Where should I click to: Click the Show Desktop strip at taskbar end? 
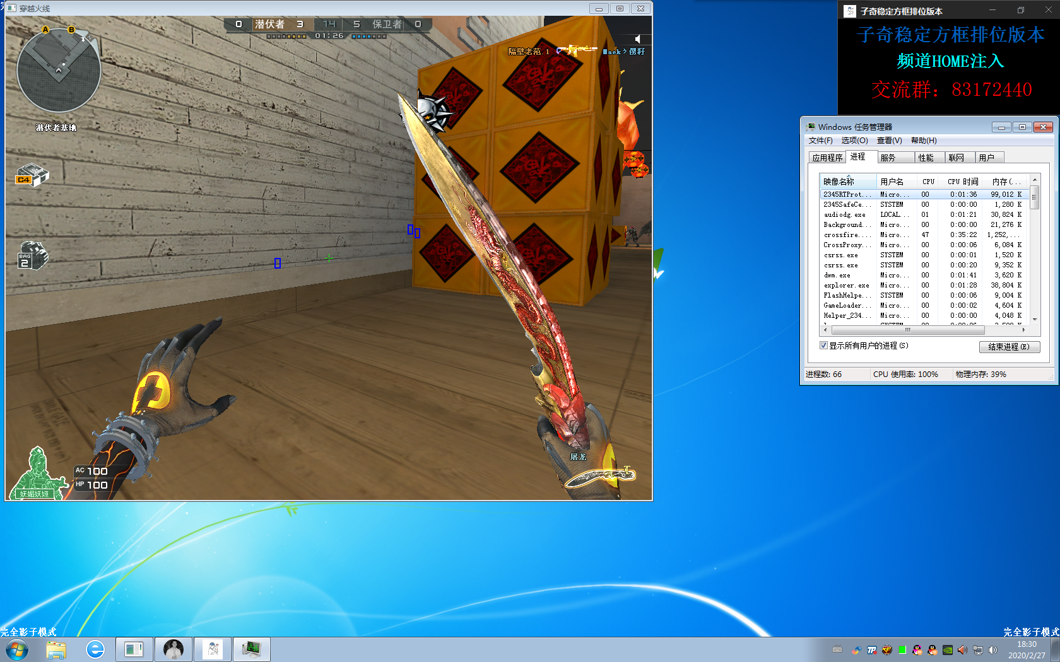pyautogui.click(x=1055, y=649)
